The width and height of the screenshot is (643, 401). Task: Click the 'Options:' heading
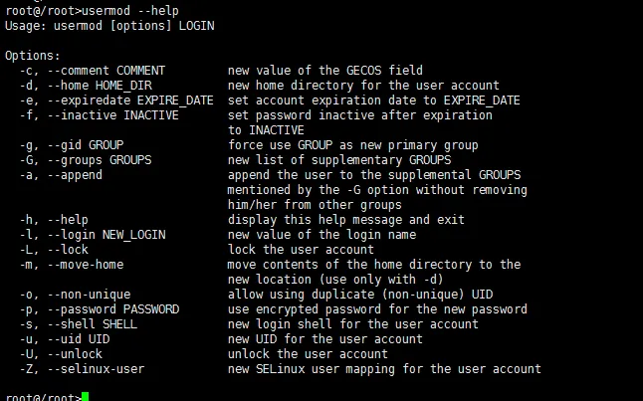point(32,55)
